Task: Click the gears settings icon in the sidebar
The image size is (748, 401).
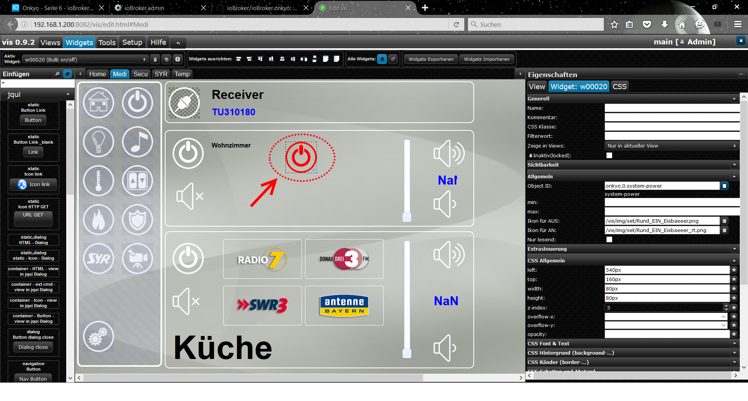Action: click(99, 336)
